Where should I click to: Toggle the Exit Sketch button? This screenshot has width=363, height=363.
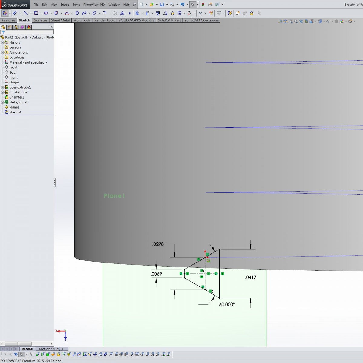coord(5,13)
